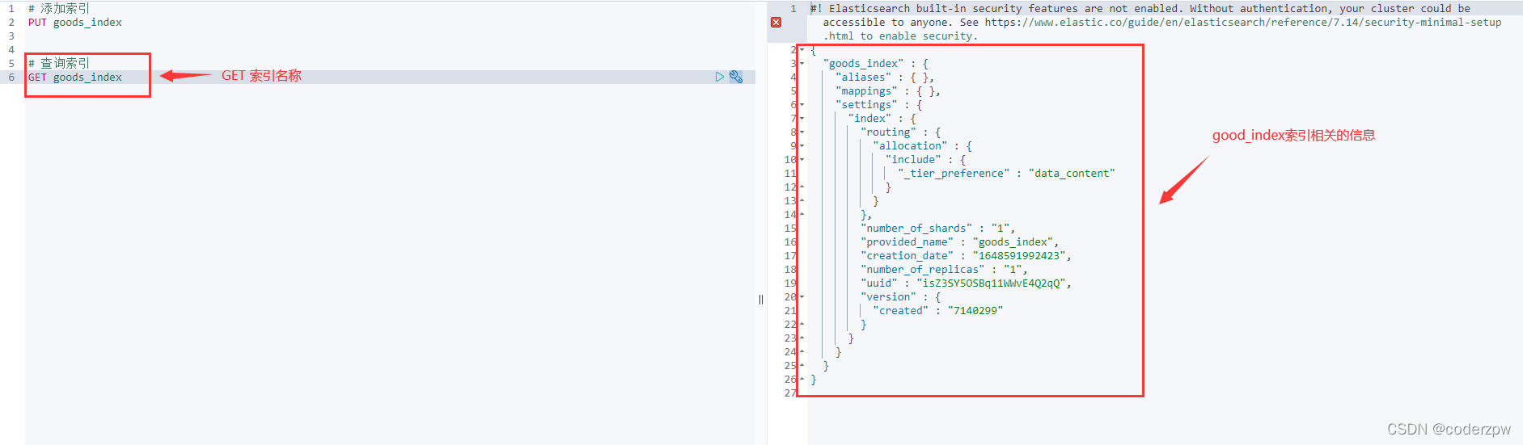1523x445 pixels.
Task: Click the pane resize handle between editor and output
Action: pyautogui.click(x=761, y=300)
